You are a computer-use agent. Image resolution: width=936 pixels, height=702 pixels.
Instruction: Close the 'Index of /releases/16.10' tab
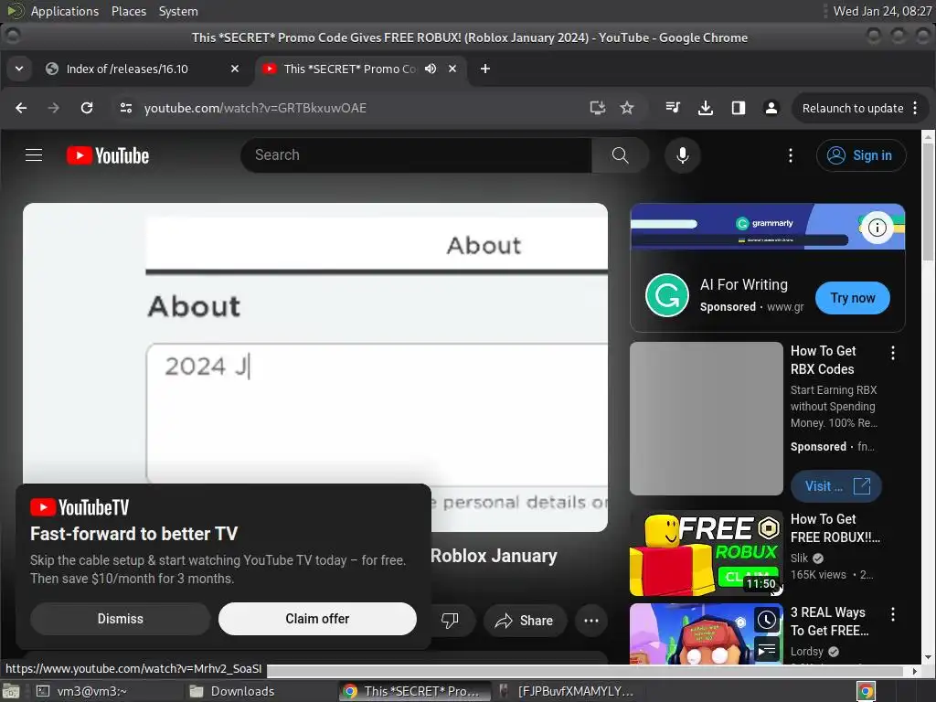(x=235, y=69)
